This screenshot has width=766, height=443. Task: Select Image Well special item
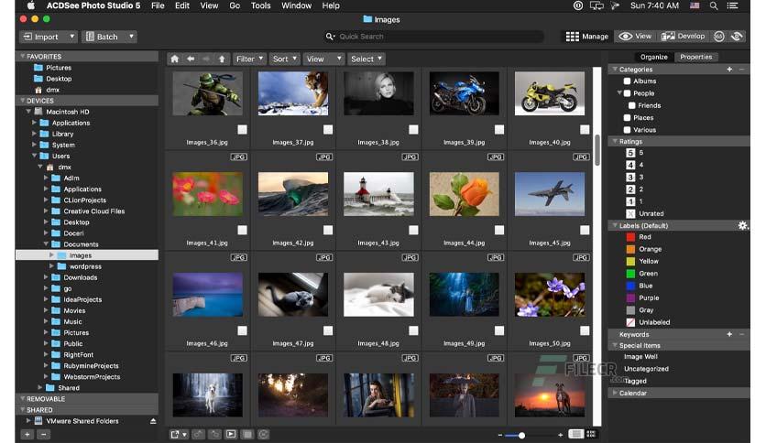point(640,357)
